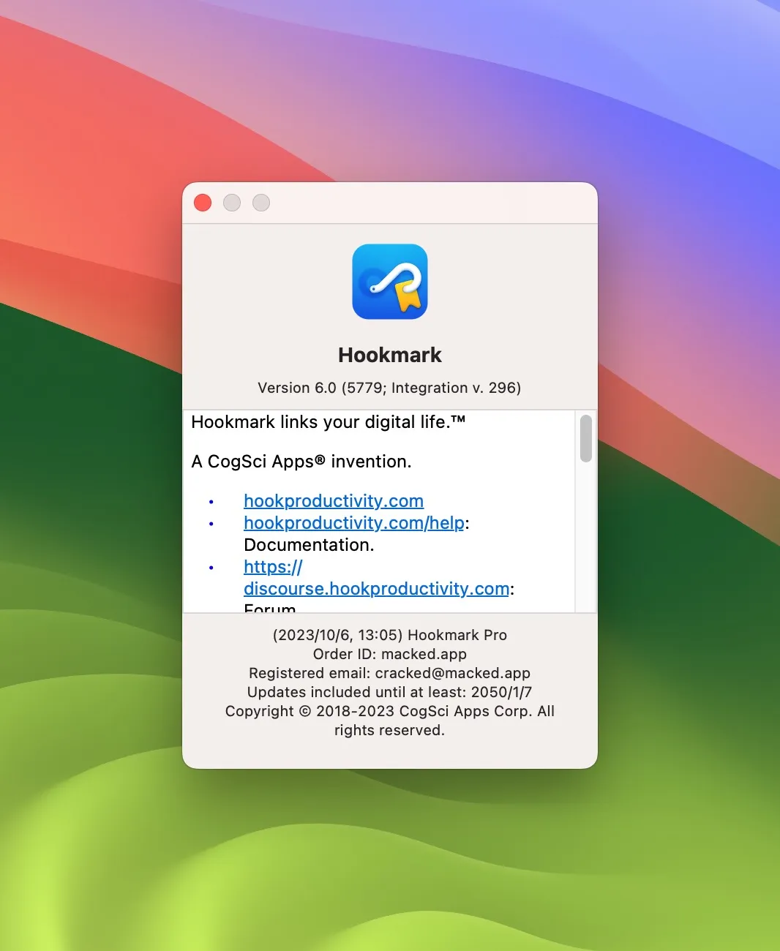Click the CogSci Apps invention tagline
This screenshot has width=780, height=951.
tap(301, 462)
